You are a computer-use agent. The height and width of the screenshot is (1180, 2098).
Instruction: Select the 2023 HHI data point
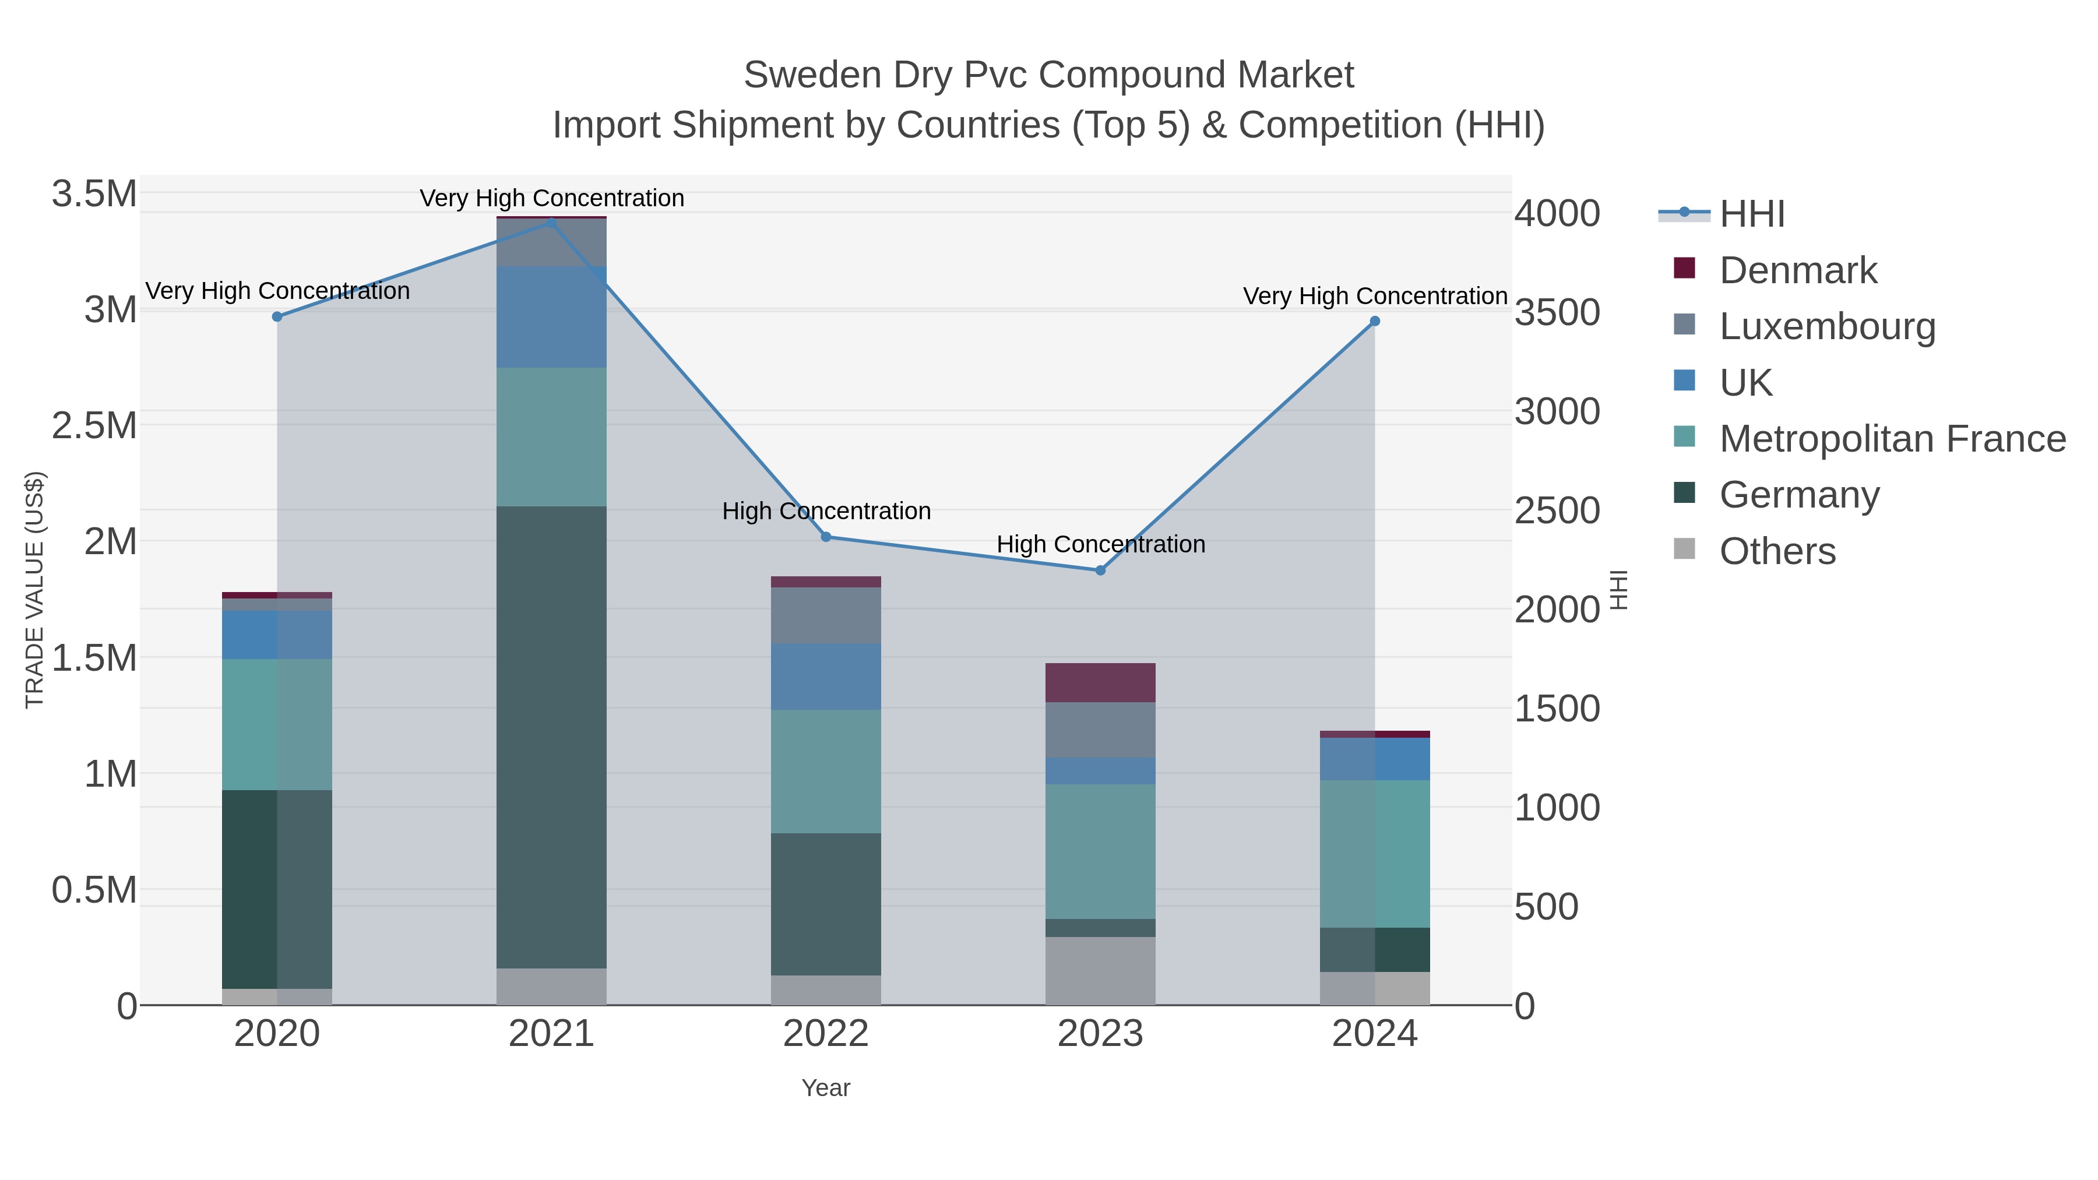(x=1100, y=570)
